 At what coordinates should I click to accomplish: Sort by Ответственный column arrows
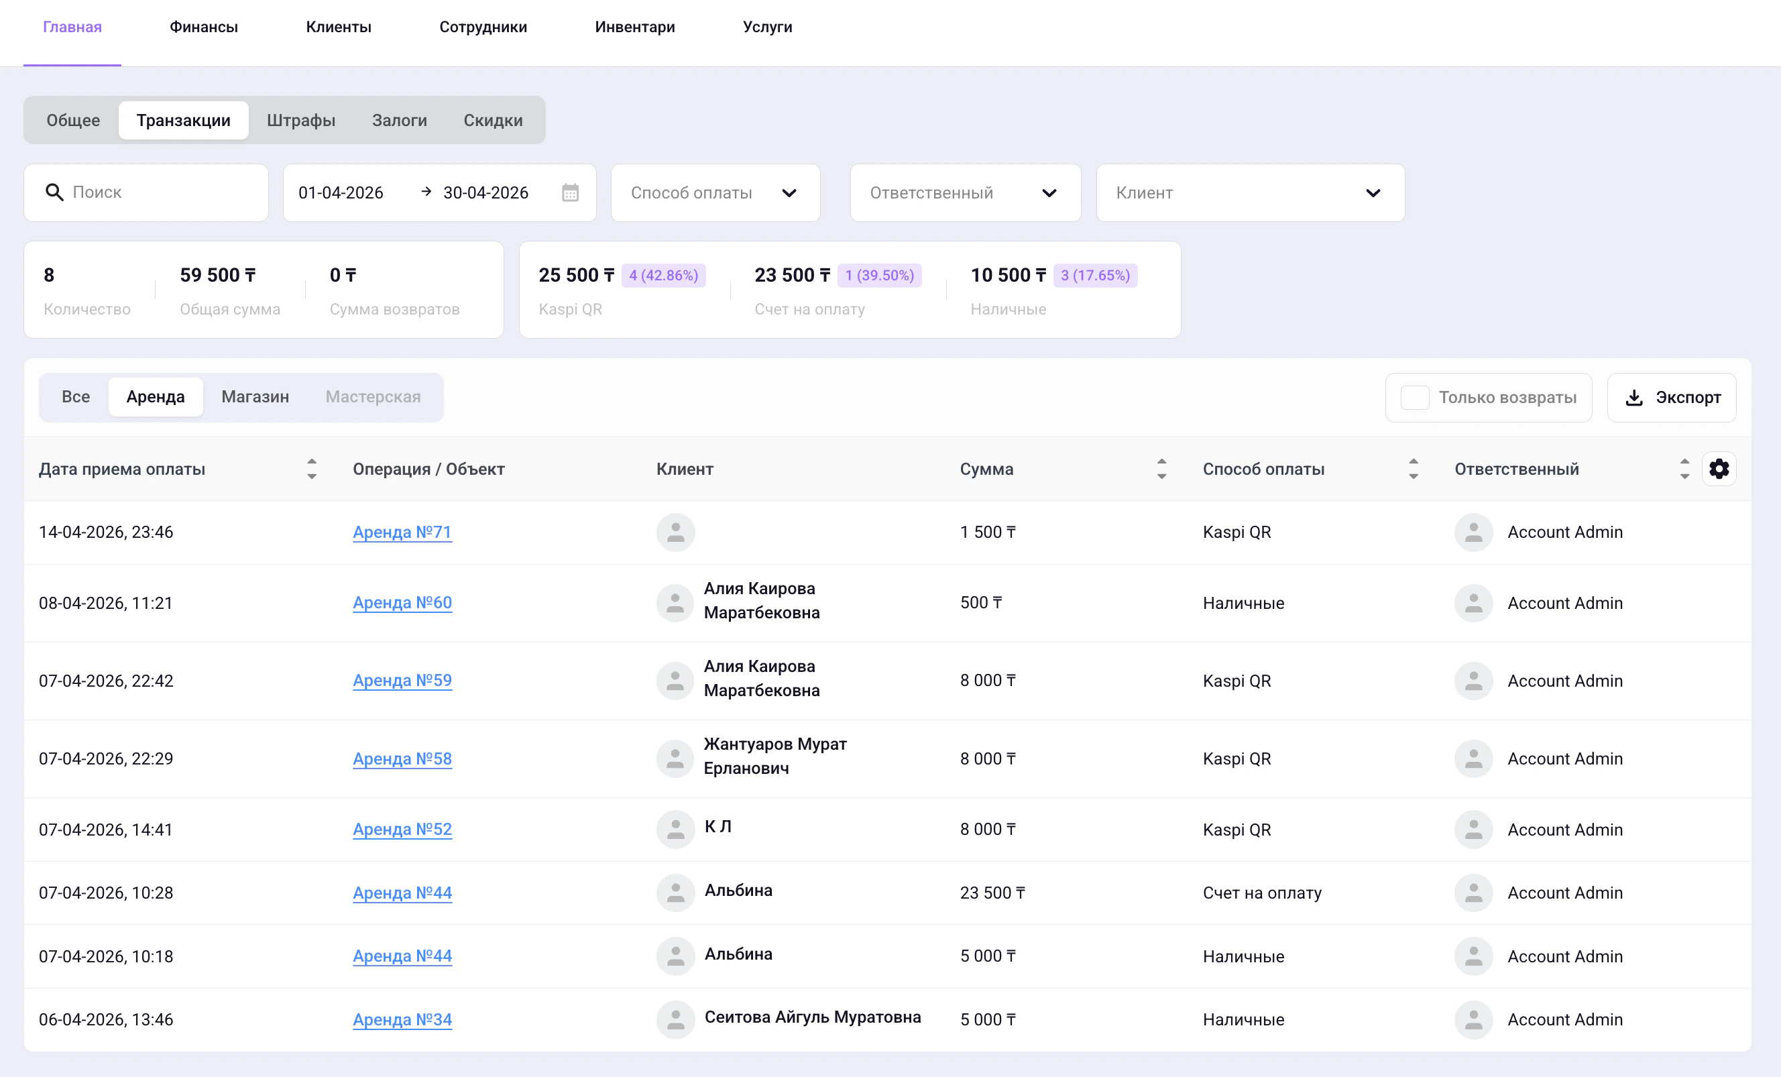click(1684, 469)
